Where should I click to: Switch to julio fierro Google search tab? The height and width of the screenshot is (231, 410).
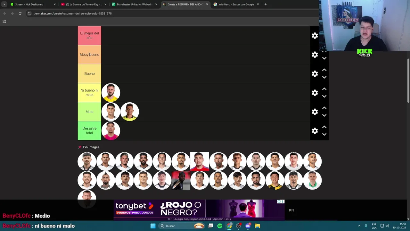tap(236, 4)
